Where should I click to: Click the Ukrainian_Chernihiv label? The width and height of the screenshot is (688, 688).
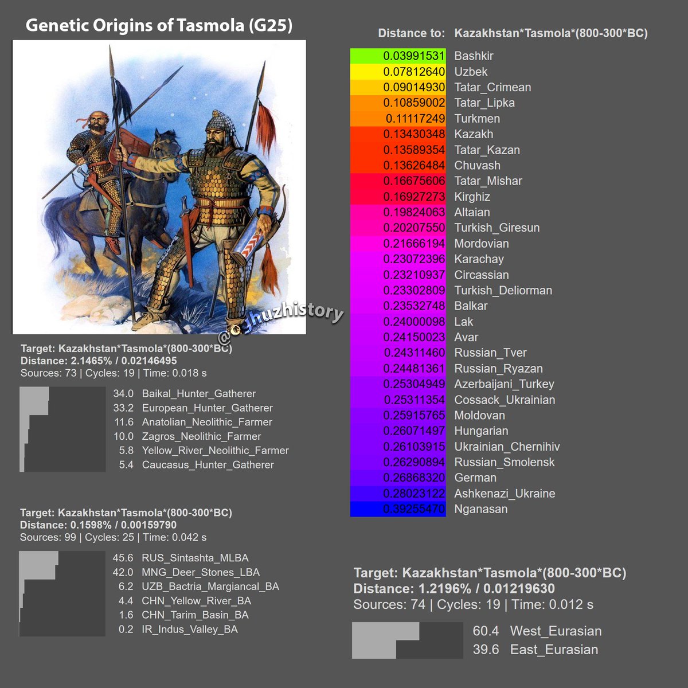[x=507, y=447]
